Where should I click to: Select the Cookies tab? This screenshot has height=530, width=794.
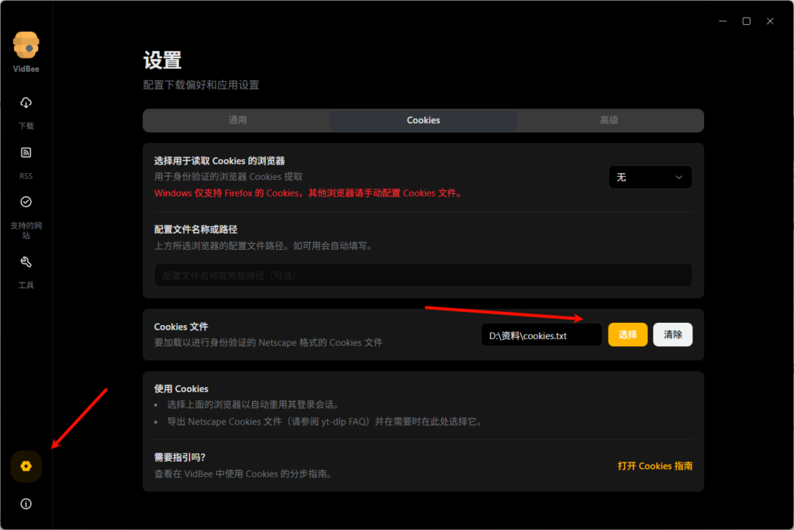click(x=423, y=120)
